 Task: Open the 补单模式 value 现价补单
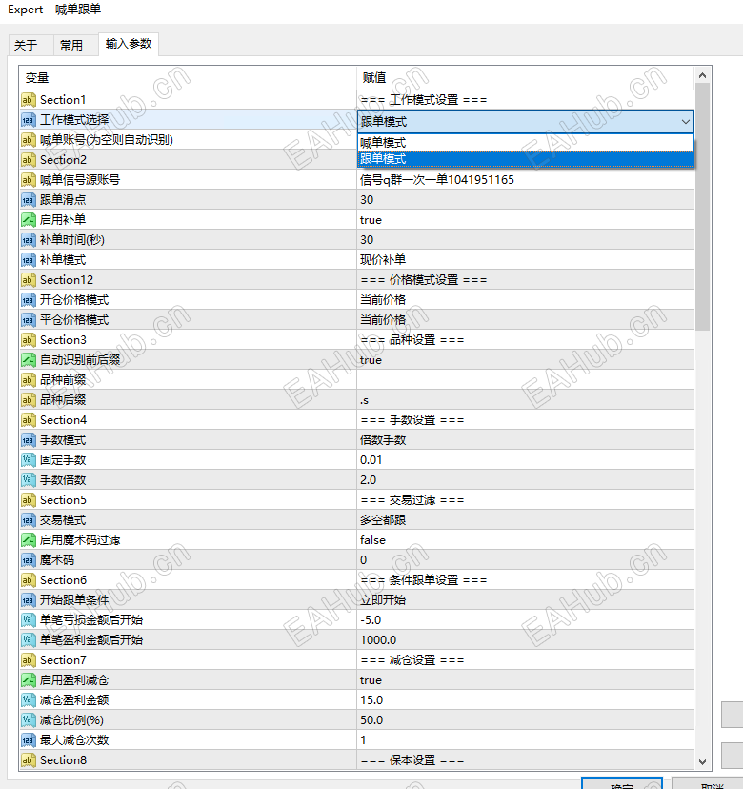[x=526, y=259]
